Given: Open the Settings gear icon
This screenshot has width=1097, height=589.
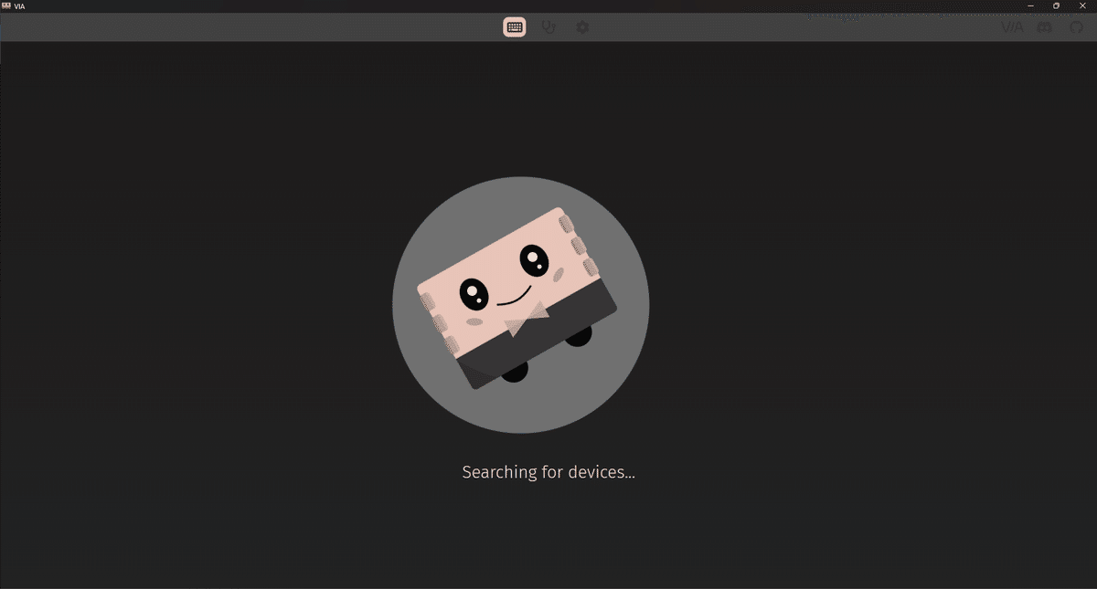Looking at the screenshot, I should [x=582, y=27].
